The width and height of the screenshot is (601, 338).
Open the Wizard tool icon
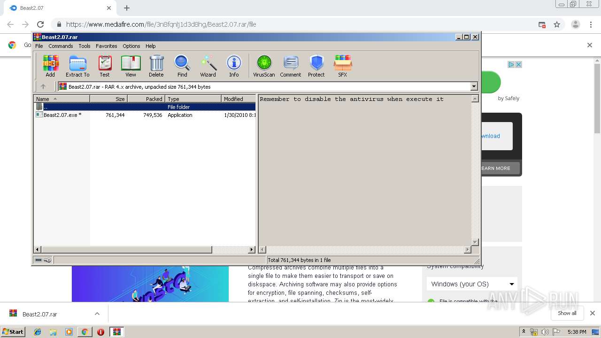click(x=208, y=66)
